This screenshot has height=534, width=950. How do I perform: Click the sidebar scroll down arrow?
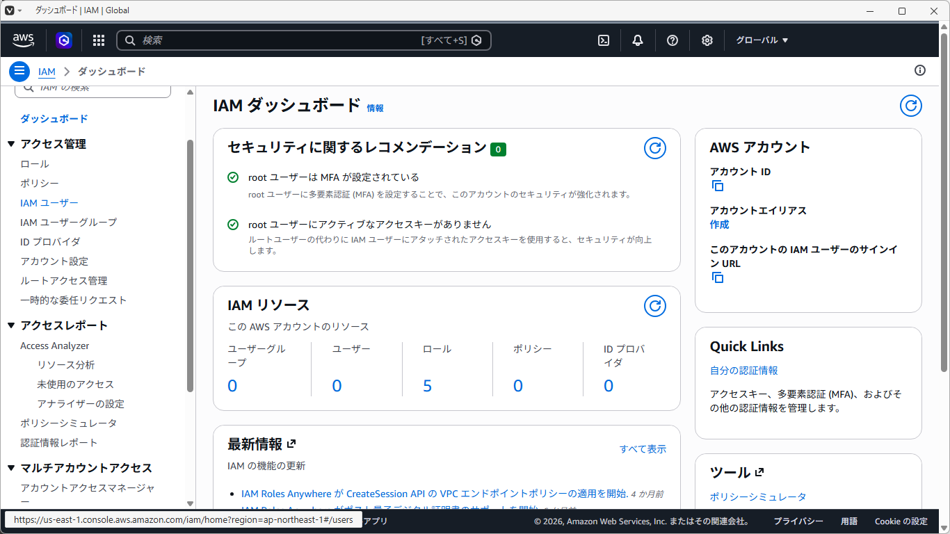(191, 503)
